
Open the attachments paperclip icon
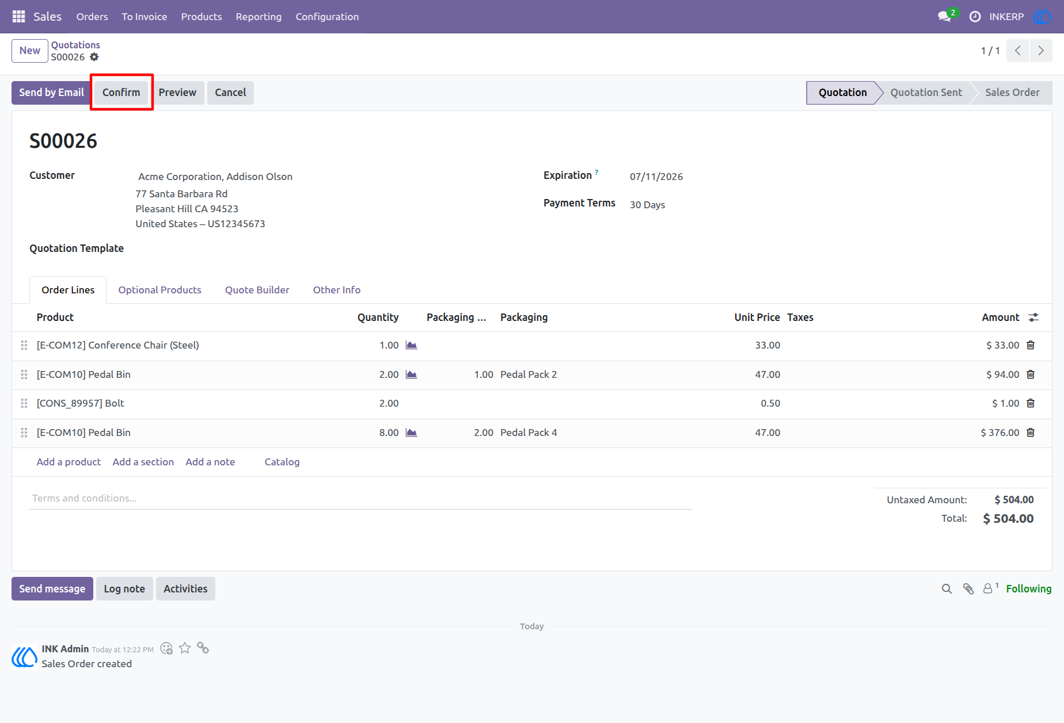tap(968, 589)
